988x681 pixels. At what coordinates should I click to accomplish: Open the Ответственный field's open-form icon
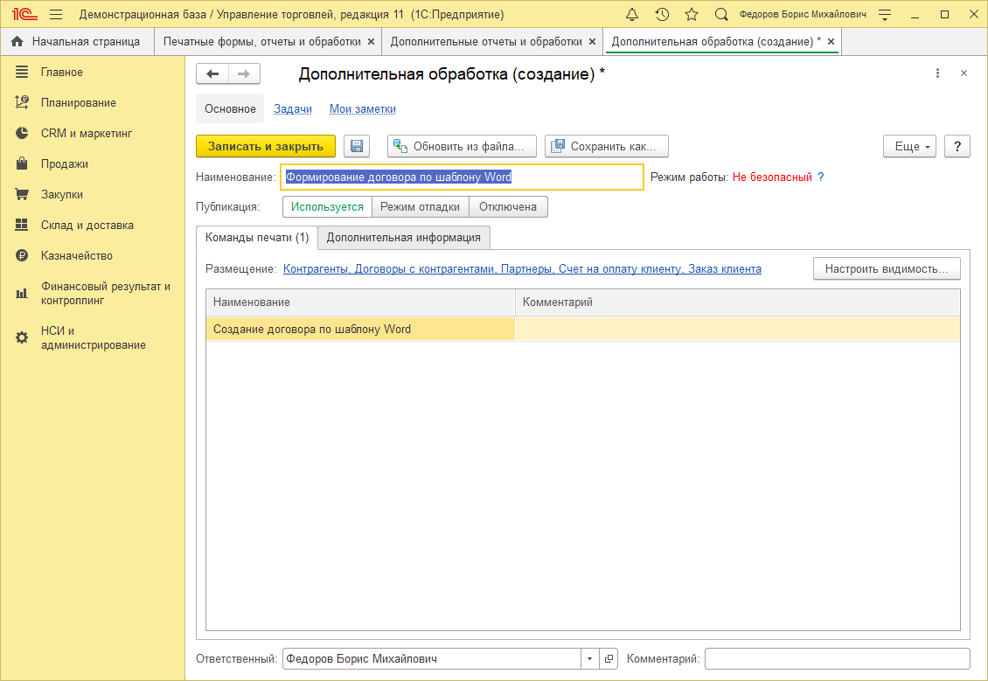click(609, 658)
